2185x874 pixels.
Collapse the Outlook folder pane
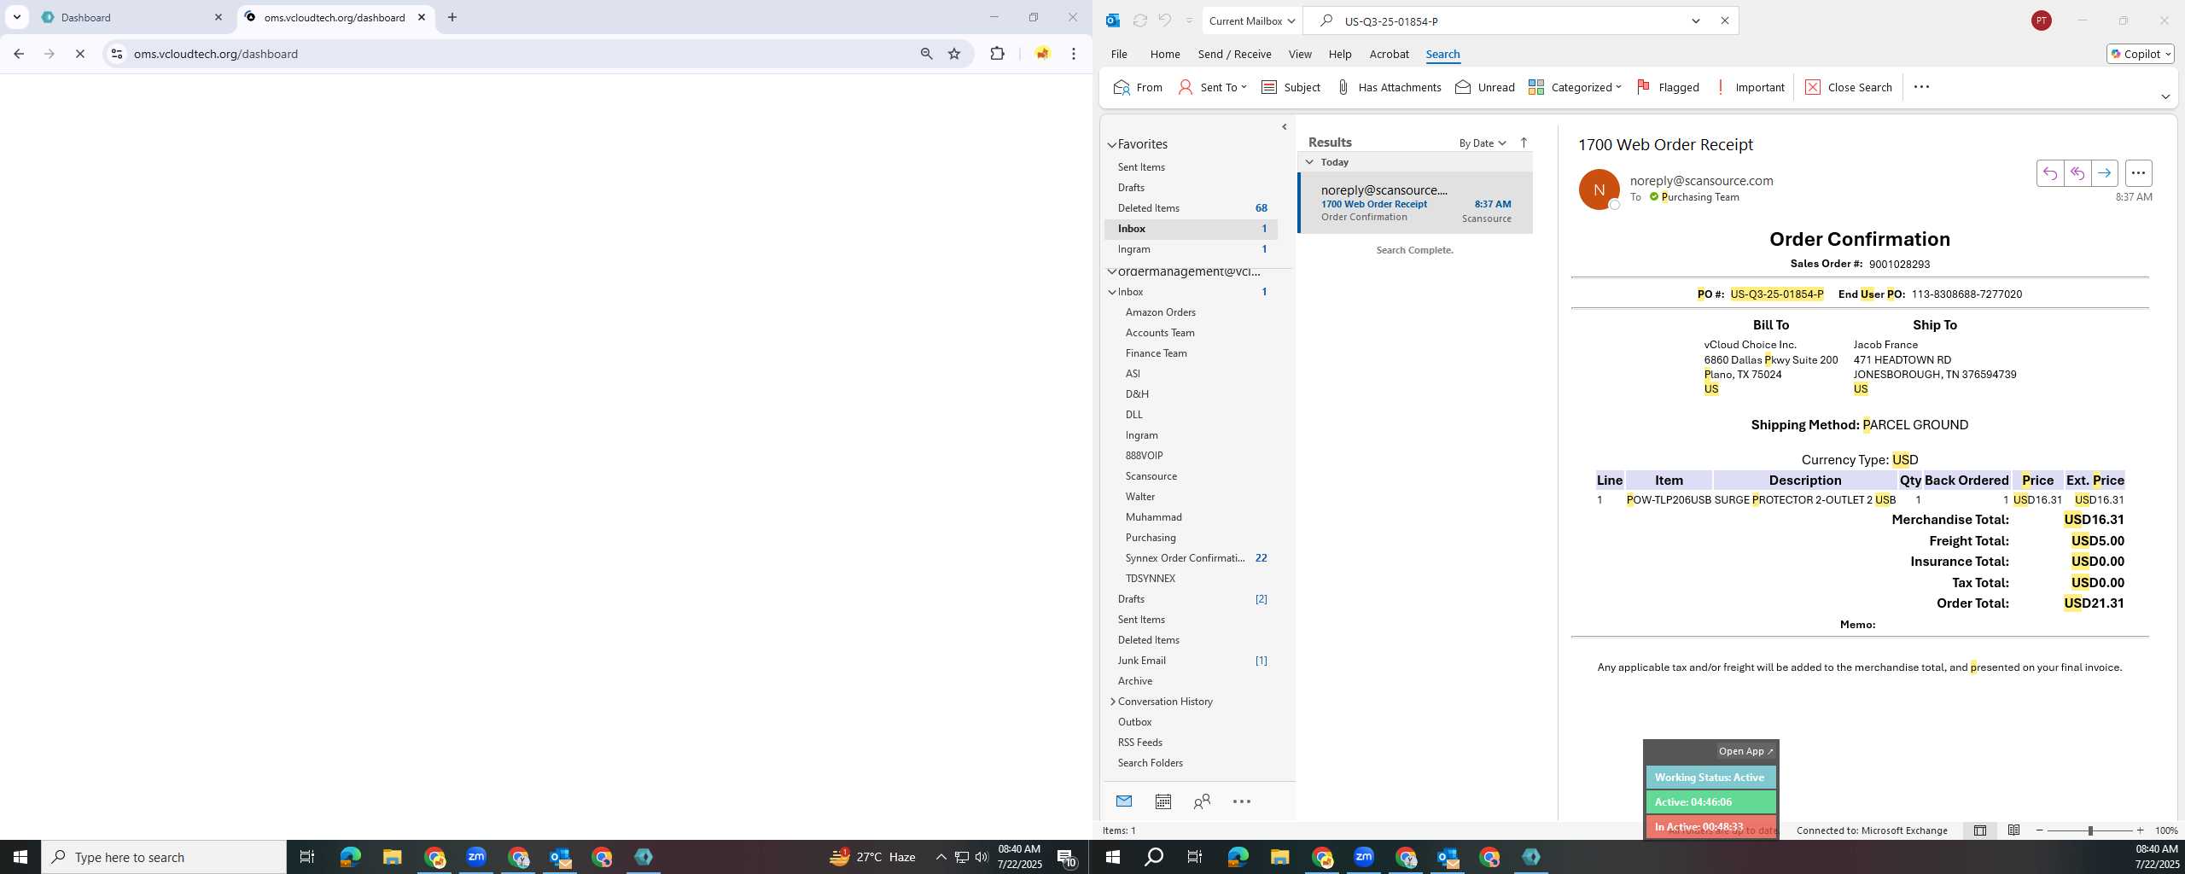(x=1285, y=126)
